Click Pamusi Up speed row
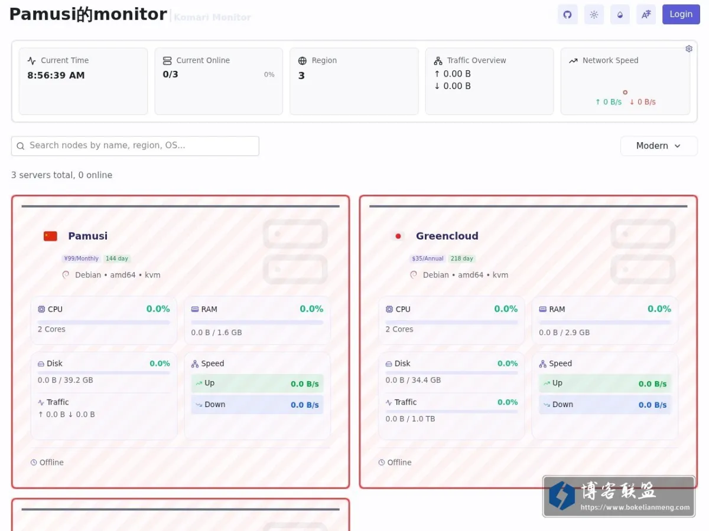 (x=257, y=383)
